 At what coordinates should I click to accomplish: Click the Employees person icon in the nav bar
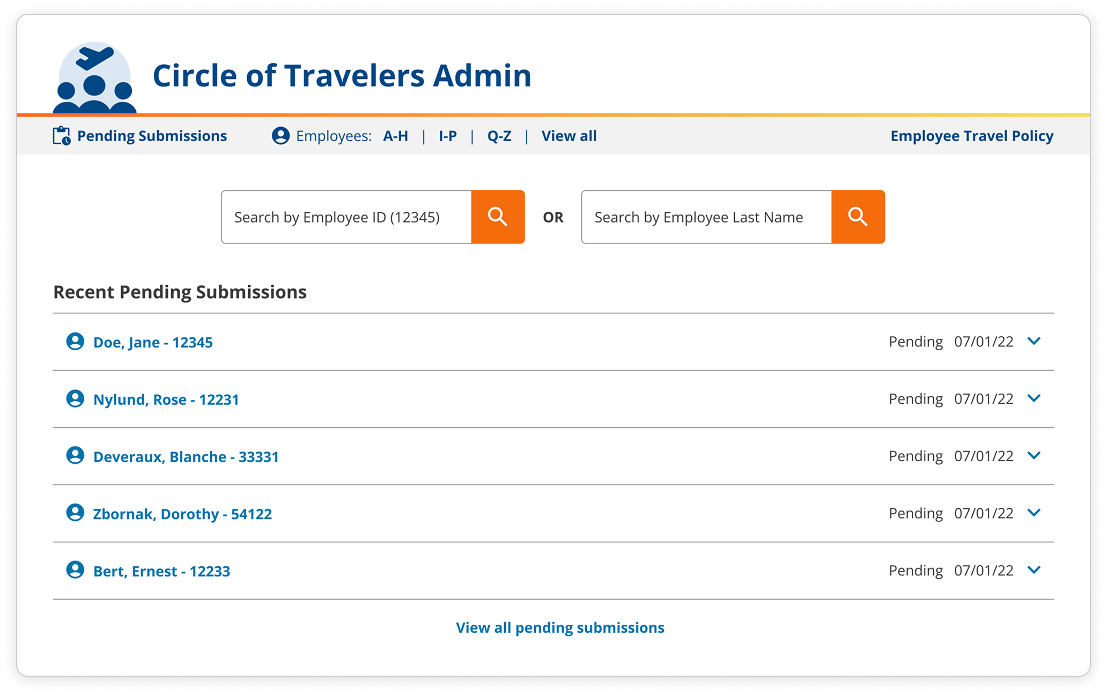281,136
